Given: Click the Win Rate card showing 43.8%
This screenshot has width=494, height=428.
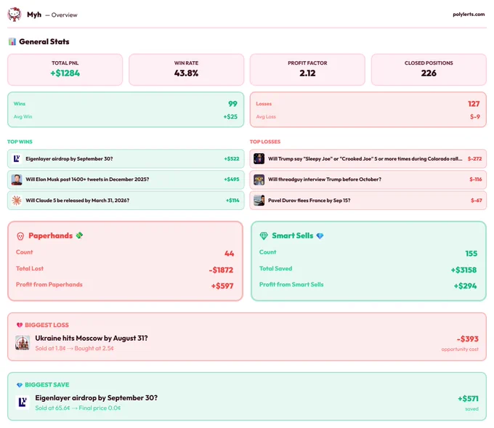Looking at the screenshot, I should [x=186, y=70].
